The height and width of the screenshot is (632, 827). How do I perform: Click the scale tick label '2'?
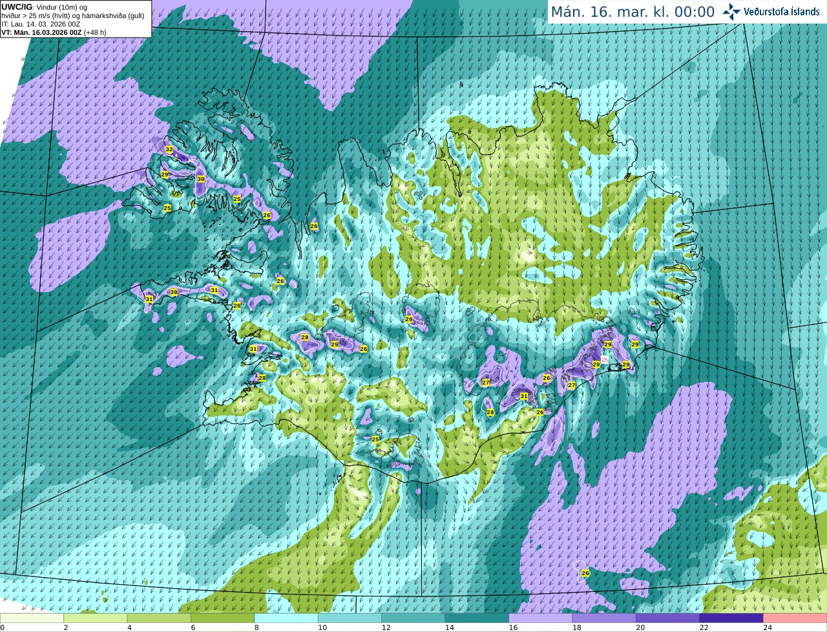pos(66,627)
